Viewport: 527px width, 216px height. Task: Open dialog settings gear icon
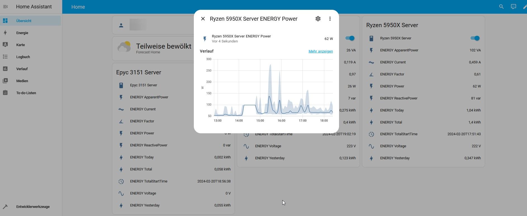[318, 19]
